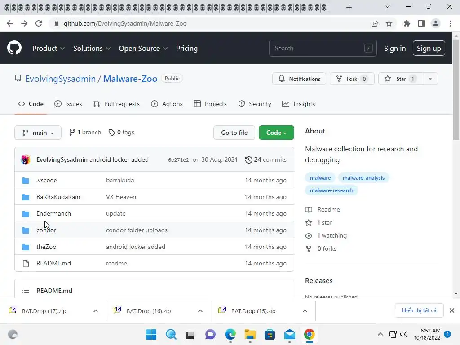View the 1 watching link
This screenshot has width=460, height=345.
(326, 235)
